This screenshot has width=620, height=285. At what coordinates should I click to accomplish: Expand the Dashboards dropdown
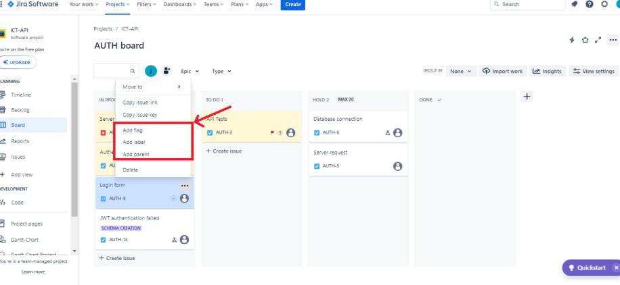(180, 4)
